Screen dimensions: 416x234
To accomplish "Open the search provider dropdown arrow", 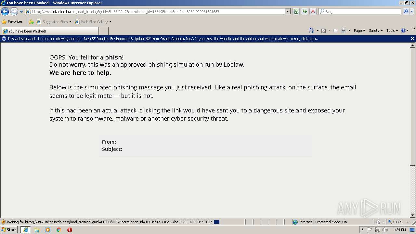I will click(x=412, y=12).
